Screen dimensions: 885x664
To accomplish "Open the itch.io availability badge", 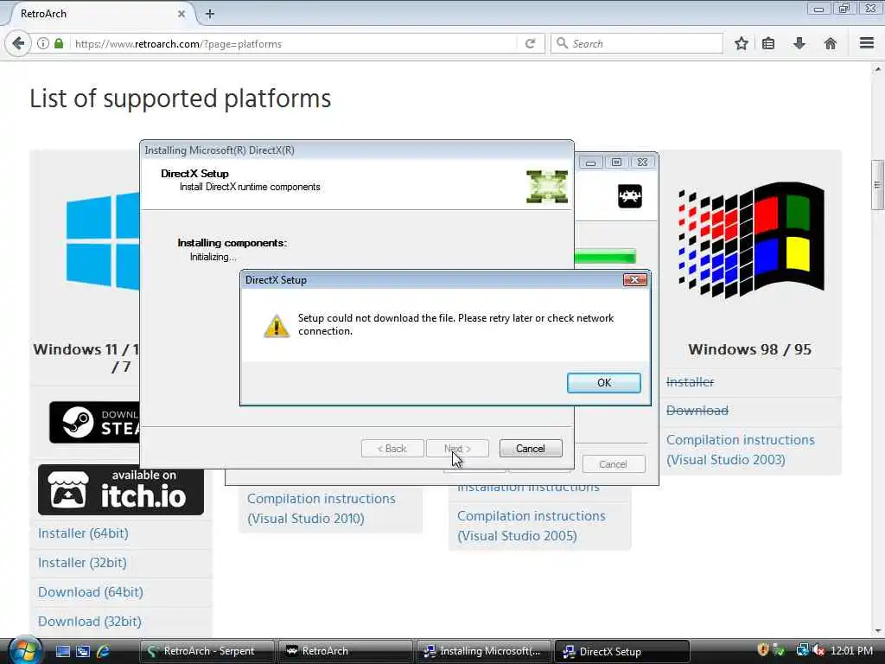I will point(121,489).
